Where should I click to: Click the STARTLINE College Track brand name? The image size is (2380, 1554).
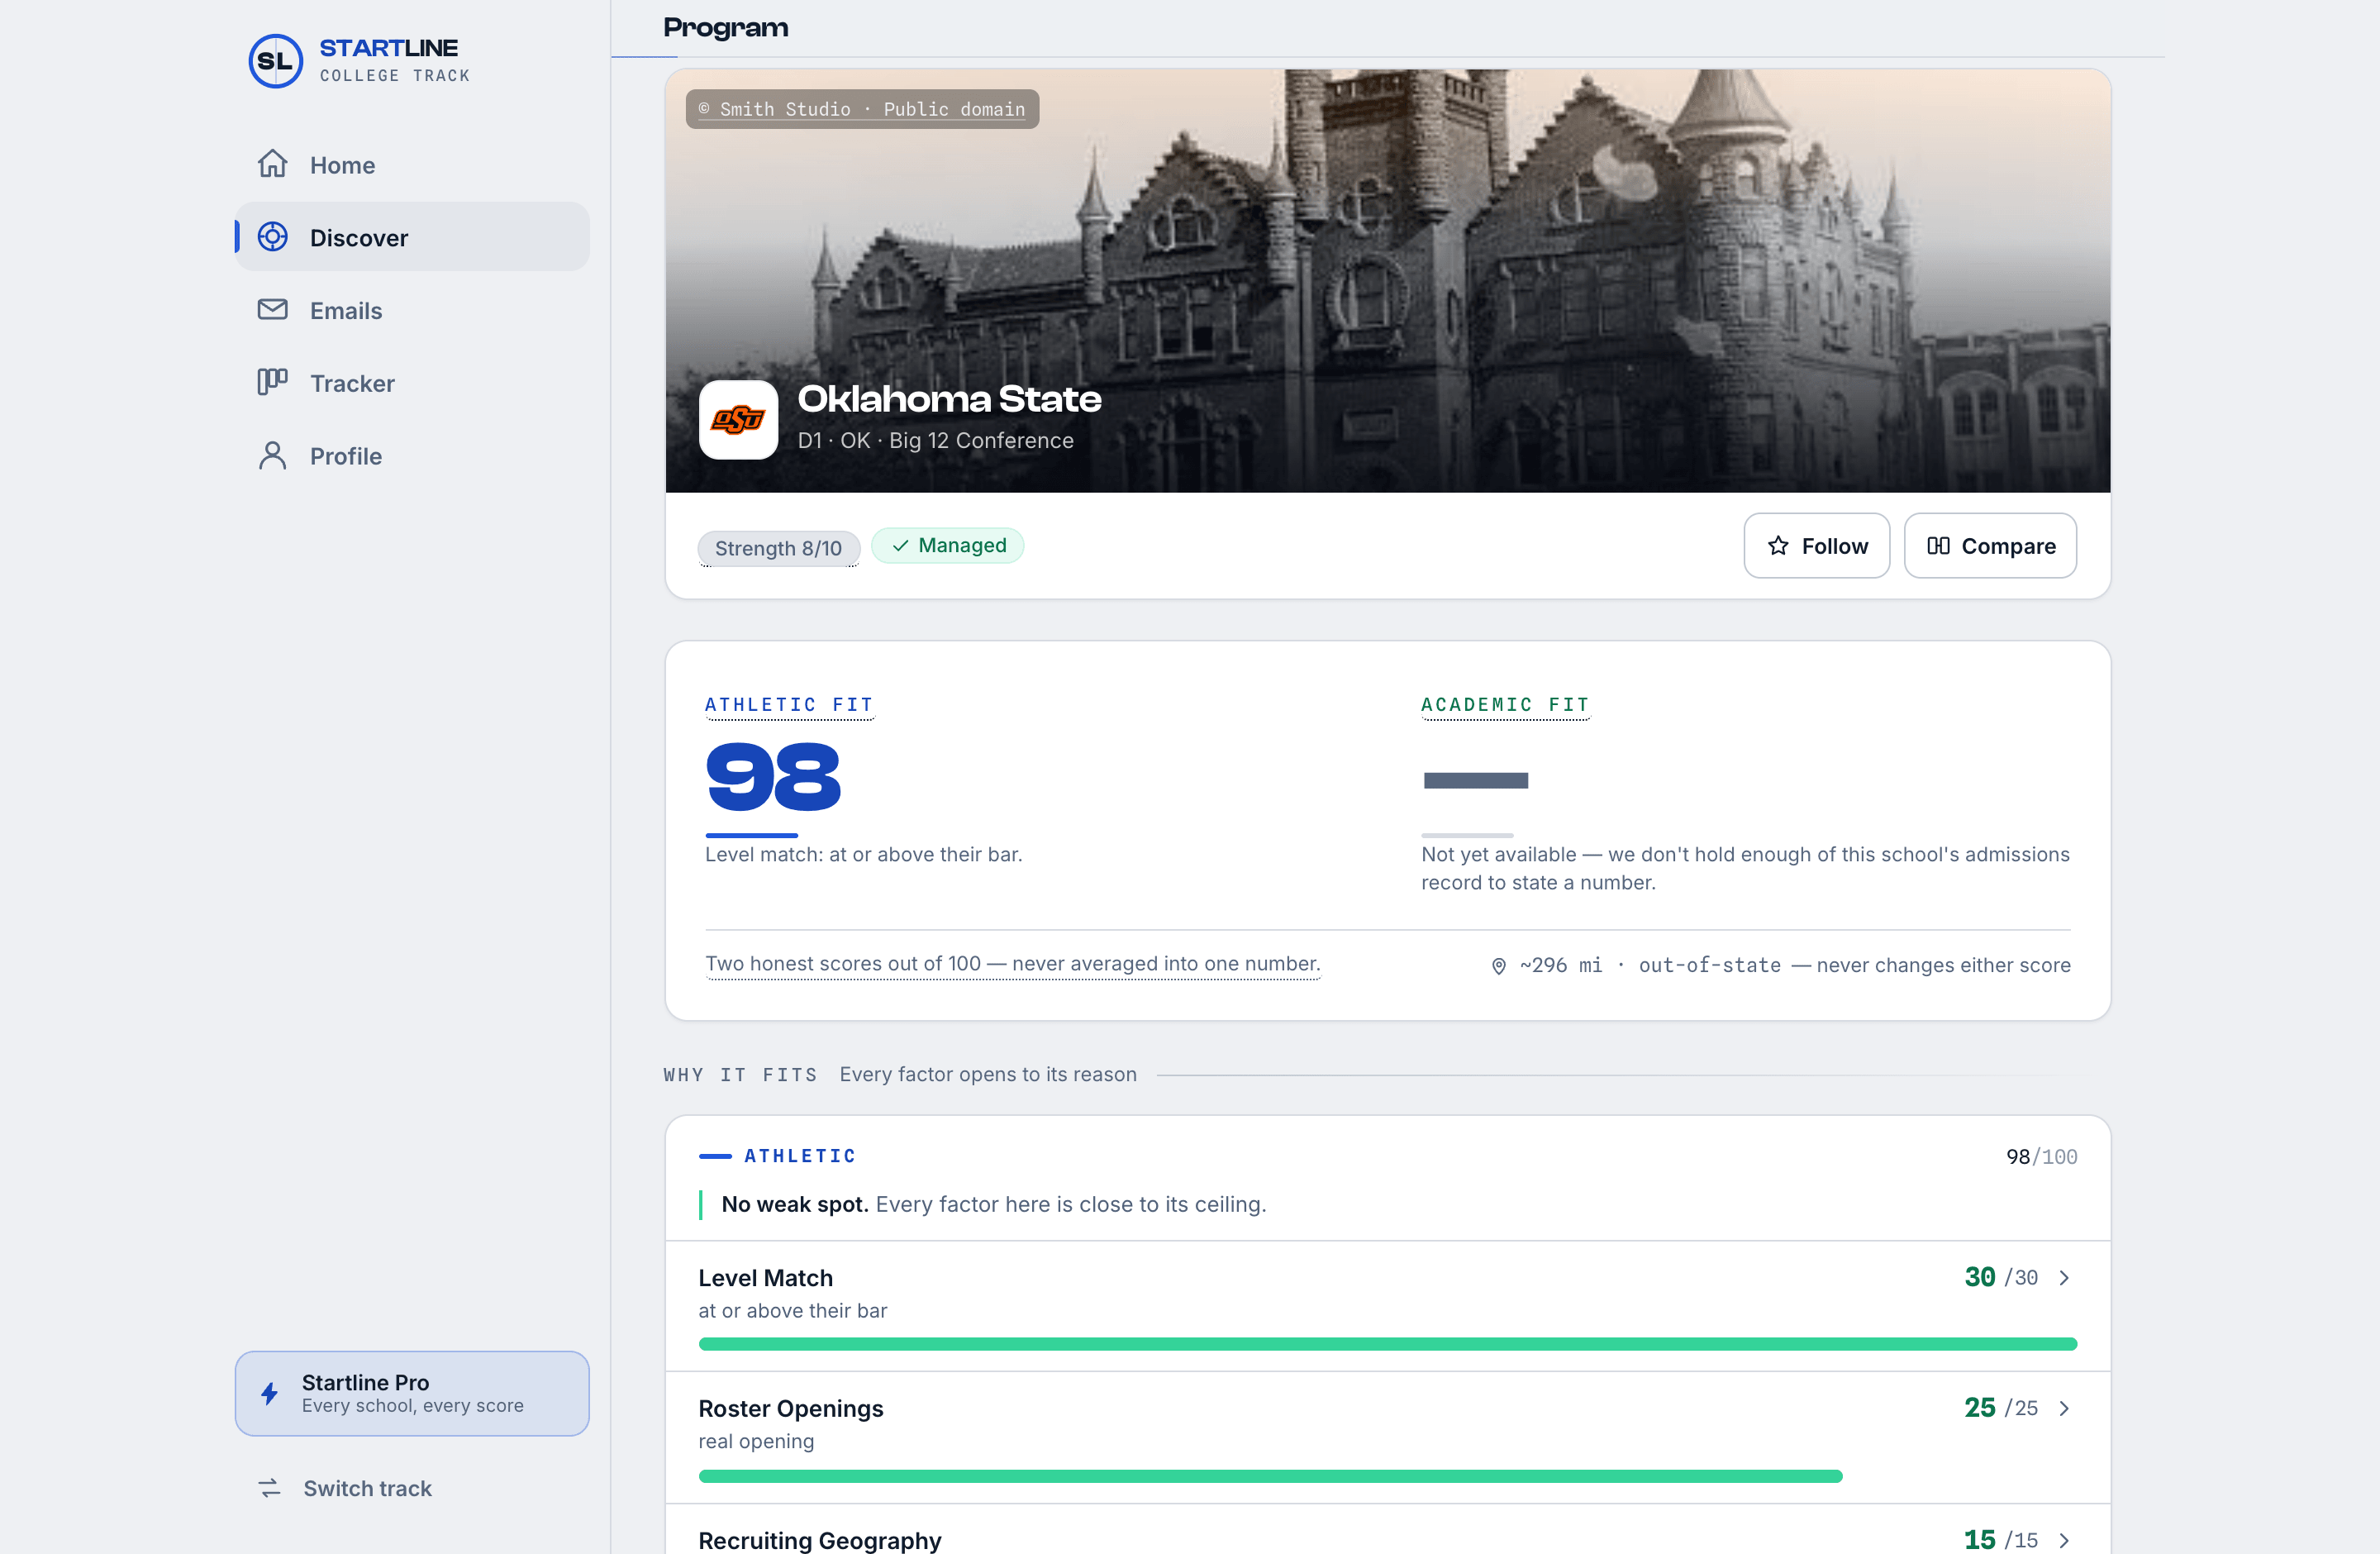[394, 60]
